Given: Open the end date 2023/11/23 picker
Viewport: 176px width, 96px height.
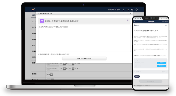Looking at the screenshot, I should pos(53,68).
